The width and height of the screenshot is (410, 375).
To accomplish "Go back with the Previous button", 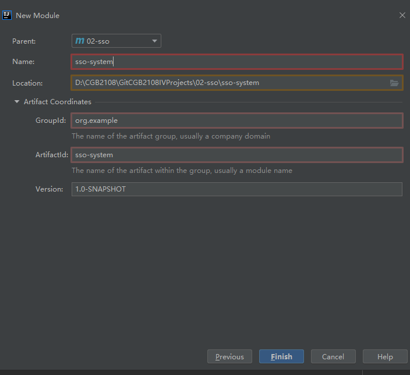I will 229,356.
